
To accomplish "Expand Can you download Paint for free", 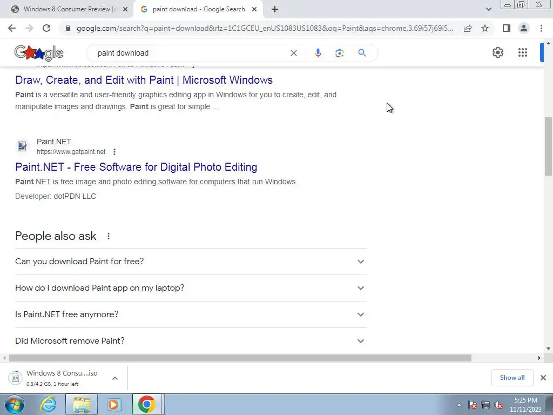I will [191, 262].
